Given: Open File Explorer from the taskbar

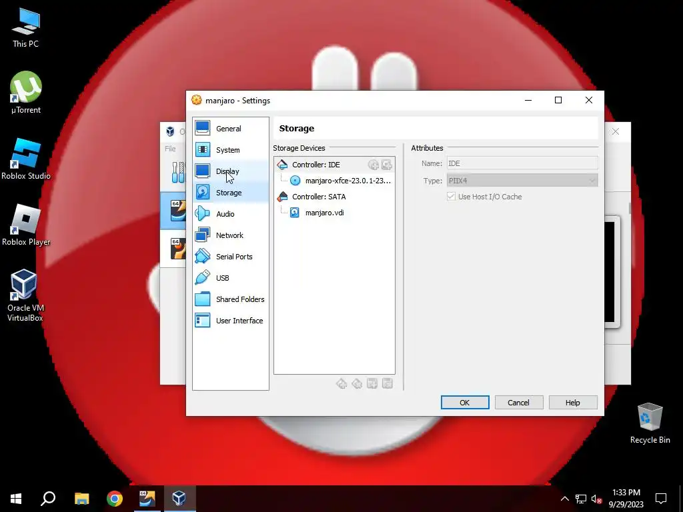Looking at the screenshot, I should 81,499.
